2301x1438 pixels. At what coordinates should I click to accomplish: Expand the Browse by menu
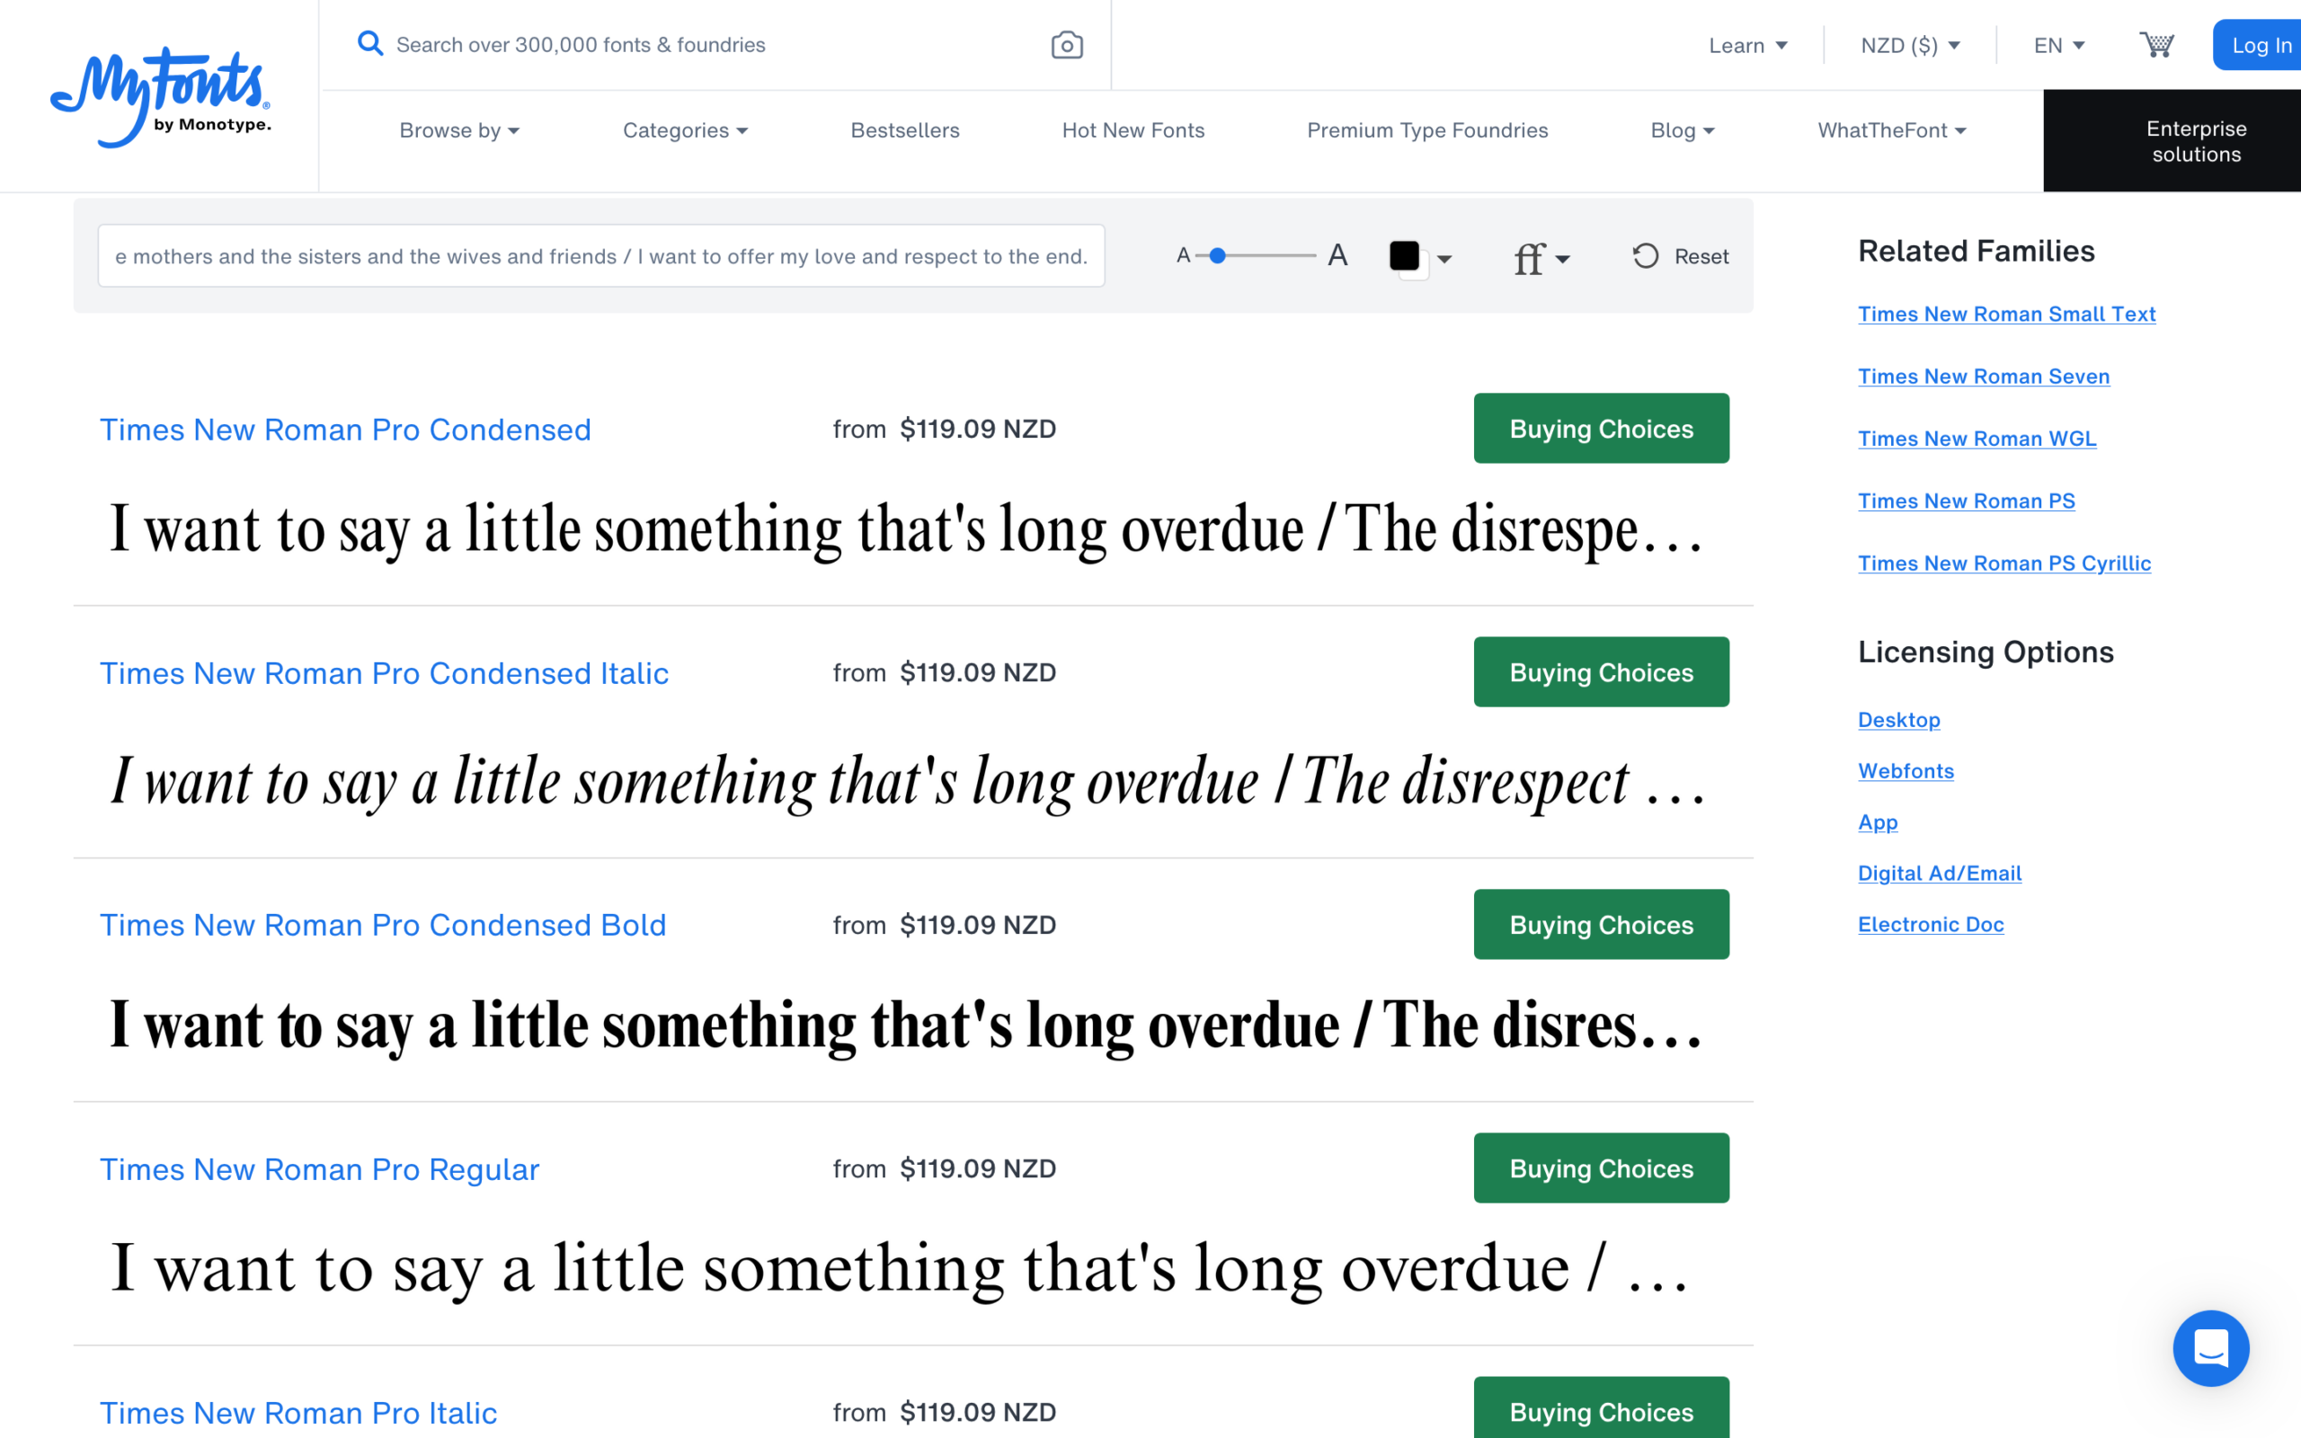point(459,130)
